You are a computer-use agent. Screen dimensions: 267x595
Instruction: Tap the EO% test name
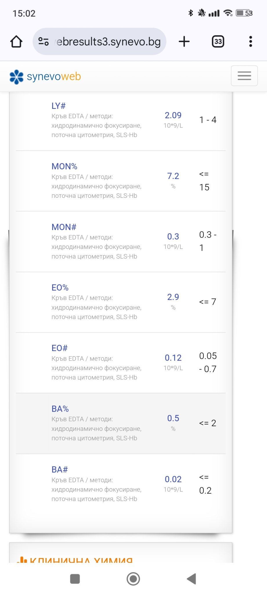60,288
